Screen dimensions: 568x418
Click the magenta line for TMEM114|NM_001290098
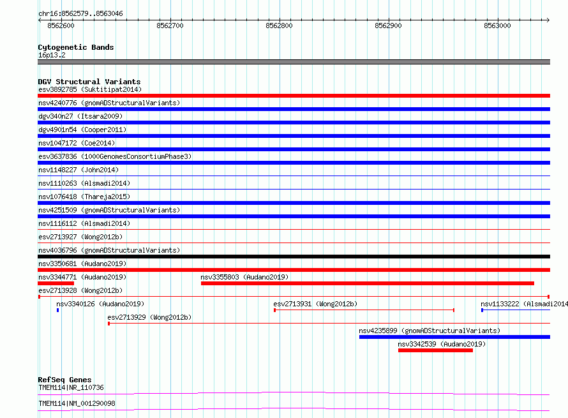[294, 409]
